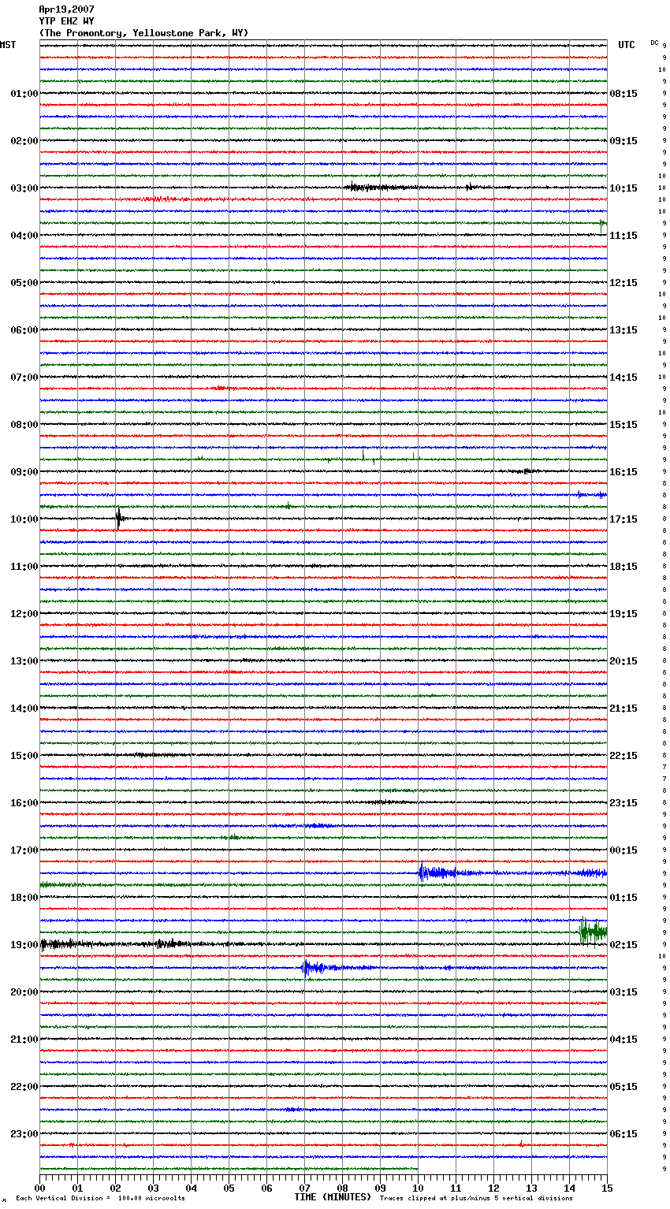Click the small red spike below the 23:00 trace

520,1144
